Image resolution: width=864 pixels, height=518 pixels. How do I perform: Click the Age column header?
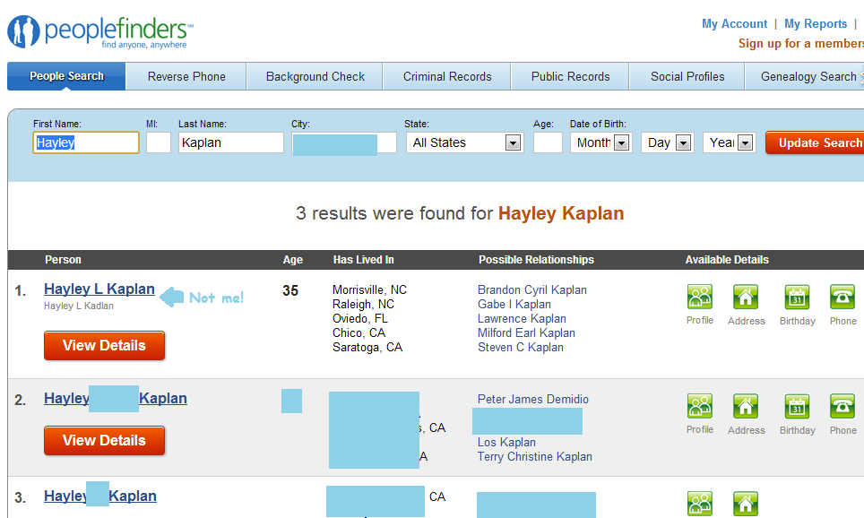[x=292, y=260]
